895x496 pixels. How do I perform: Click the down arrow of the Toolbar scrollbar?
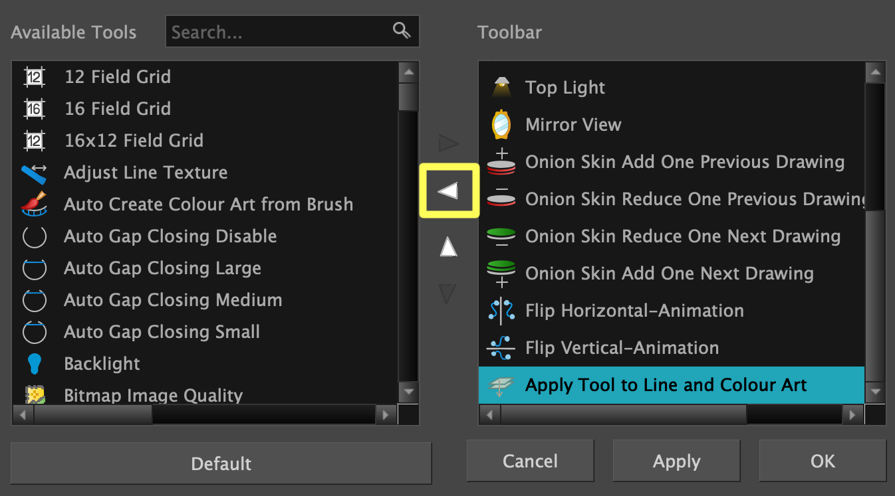point(876,392)
